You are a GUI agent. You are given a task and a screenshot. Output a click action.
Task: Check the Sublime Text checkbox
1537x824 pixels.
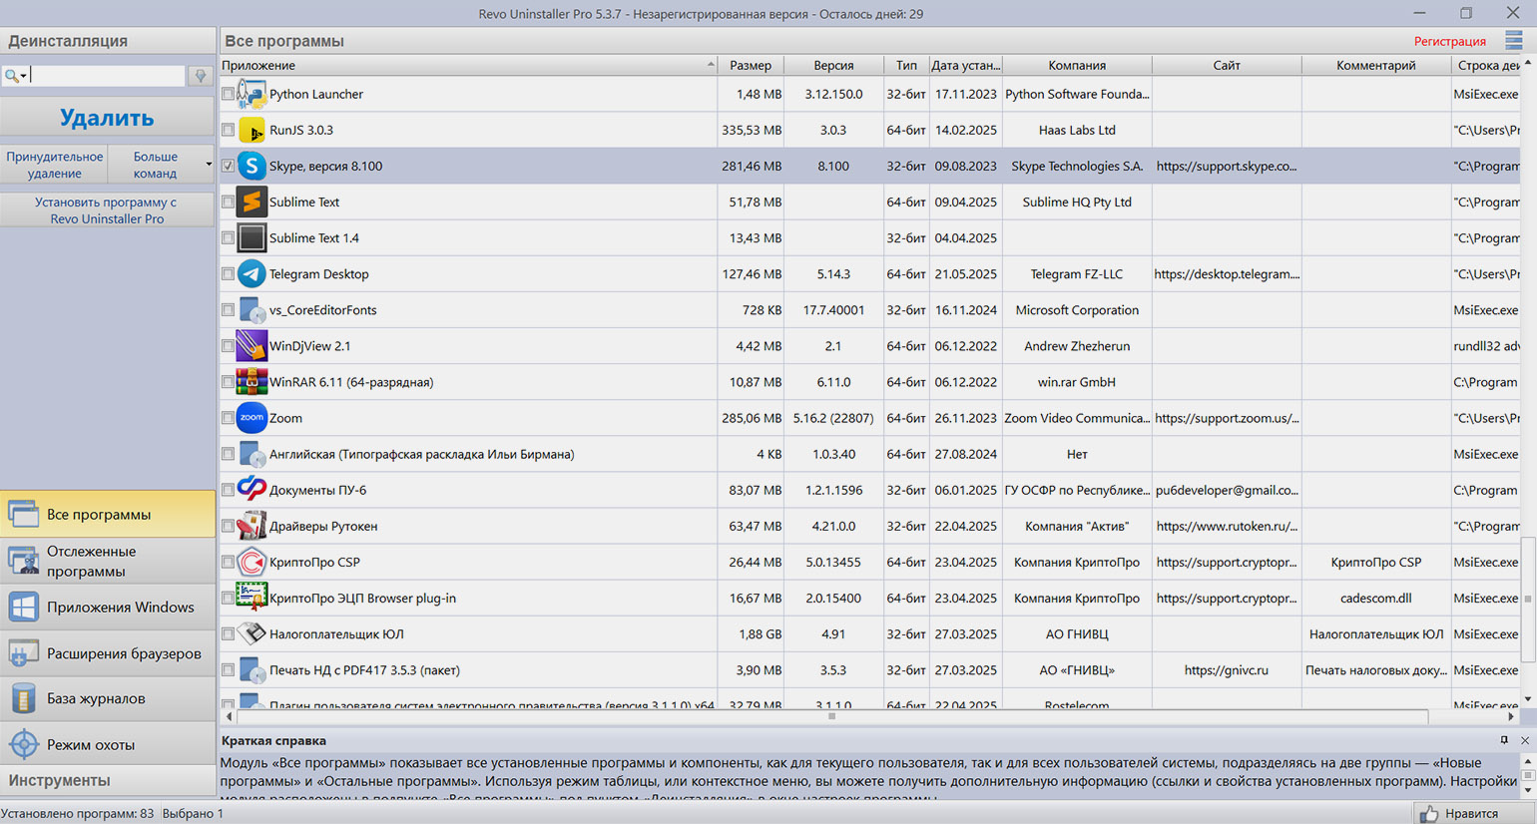228,202
